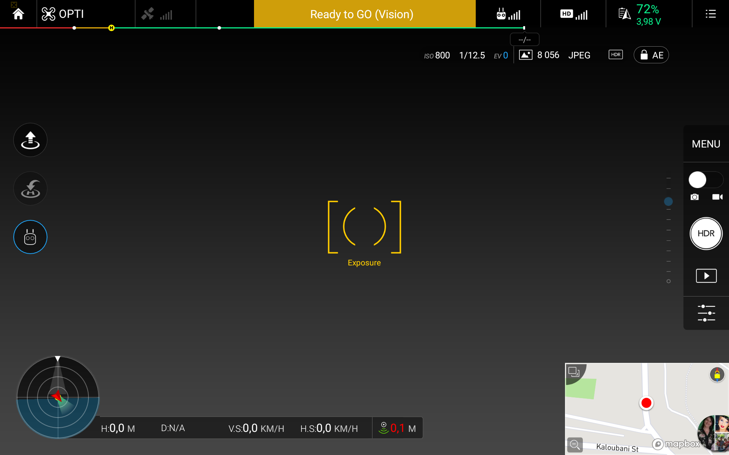The height and width of the screenshot is (455, 729).
Task: Tap shutter speed 1/12.5 value
Action: point(472,55)
